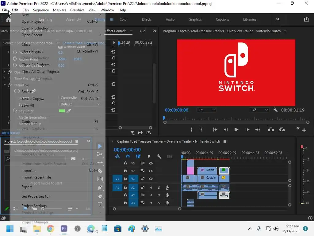The width and height of the screenshot is (314, 236).
Task: Open the Button Editor plus icon
Action: (304, 130)
